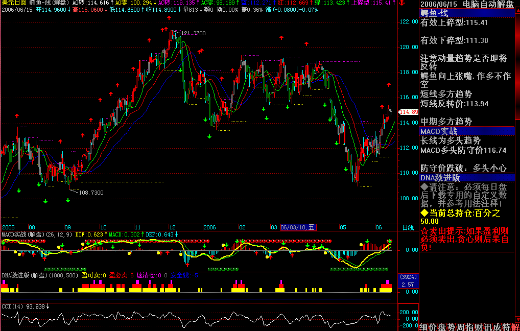Click 短线反转价:113.94 text
Screen dimensions: 520x331
454,104
